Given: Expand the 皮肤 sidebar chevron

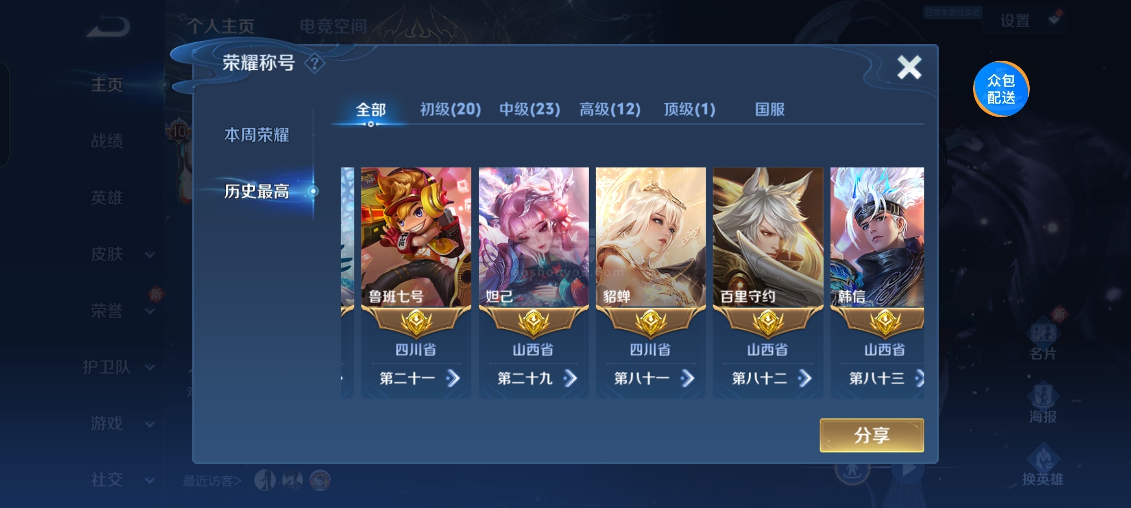Looking at the screenshot, I should 150,254.
